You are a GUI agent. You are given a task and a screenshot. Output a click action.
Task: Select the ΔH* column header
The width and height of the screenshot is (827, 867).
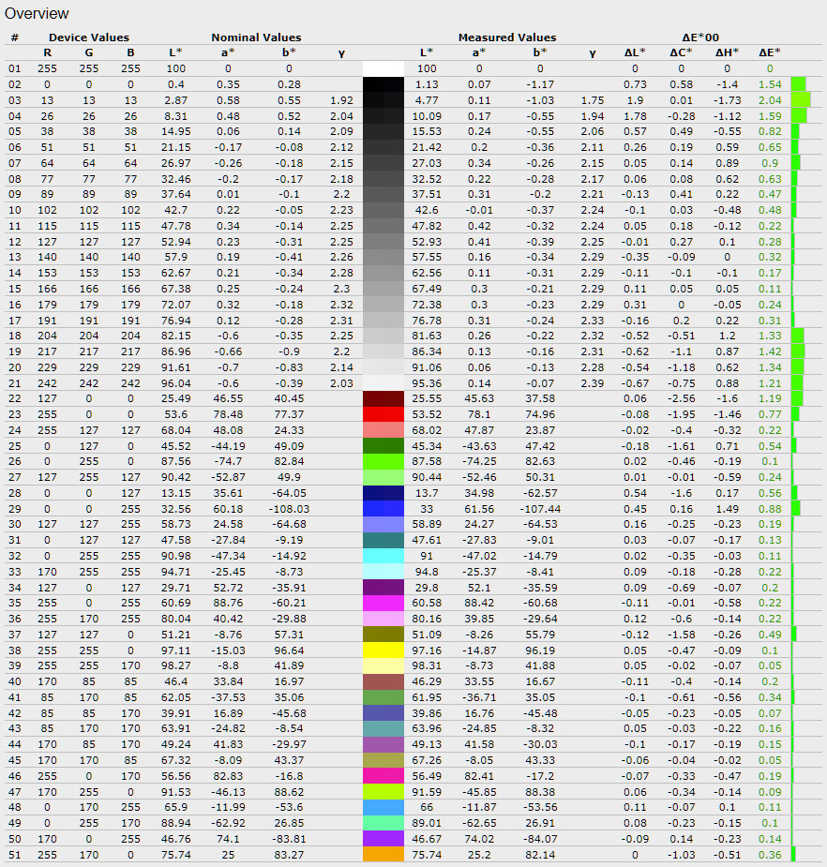point(727,52)
